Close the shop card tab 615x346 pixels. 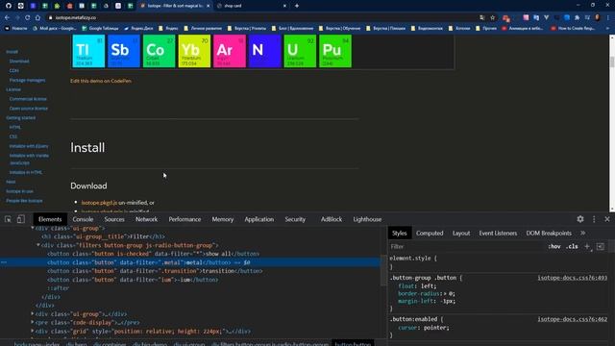(284, 6)
